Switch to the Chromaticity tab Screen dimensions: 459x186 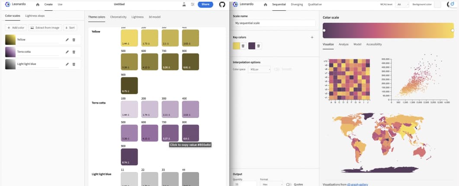pyautogui.click(x=119, y=17)
